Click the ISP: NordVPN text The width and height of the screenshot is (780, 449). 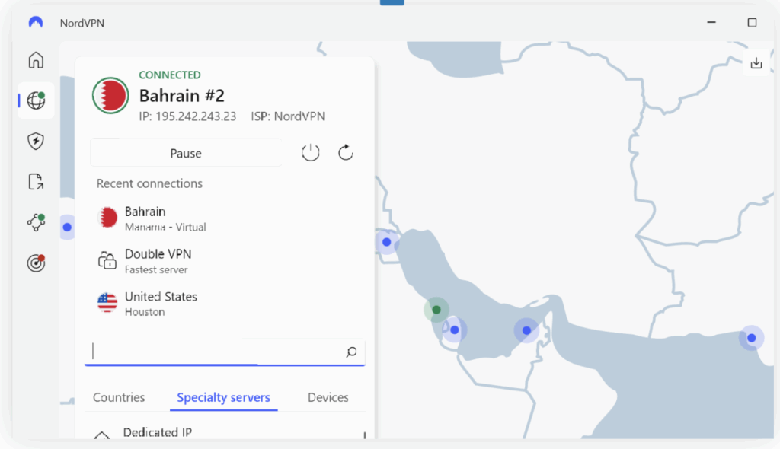(x=288, y=116)
